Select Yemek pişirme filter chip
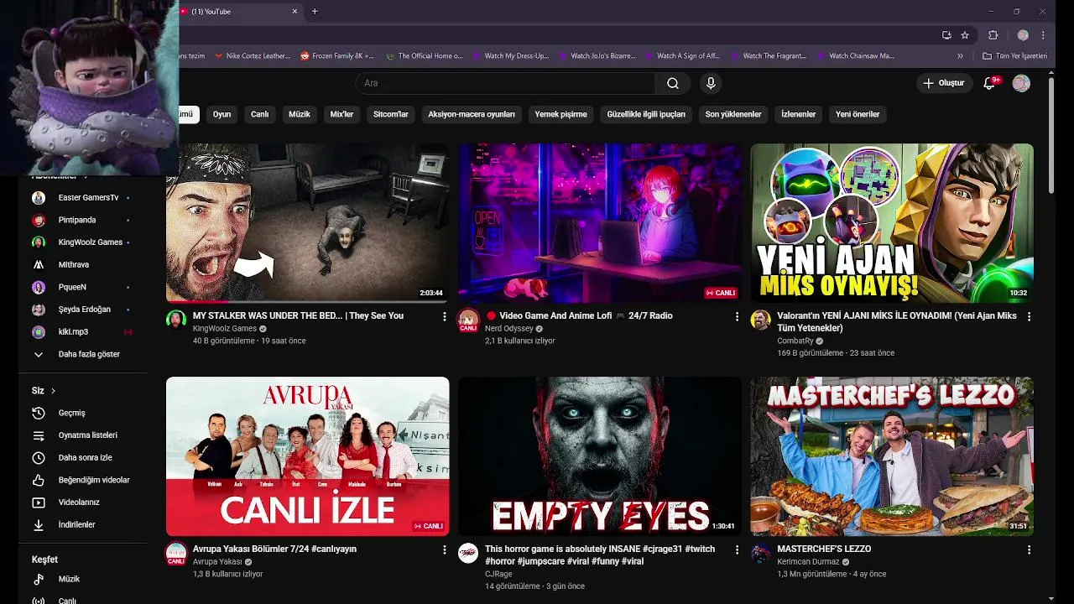Screen dimensions: 1074x604 (x=561, y=114)
